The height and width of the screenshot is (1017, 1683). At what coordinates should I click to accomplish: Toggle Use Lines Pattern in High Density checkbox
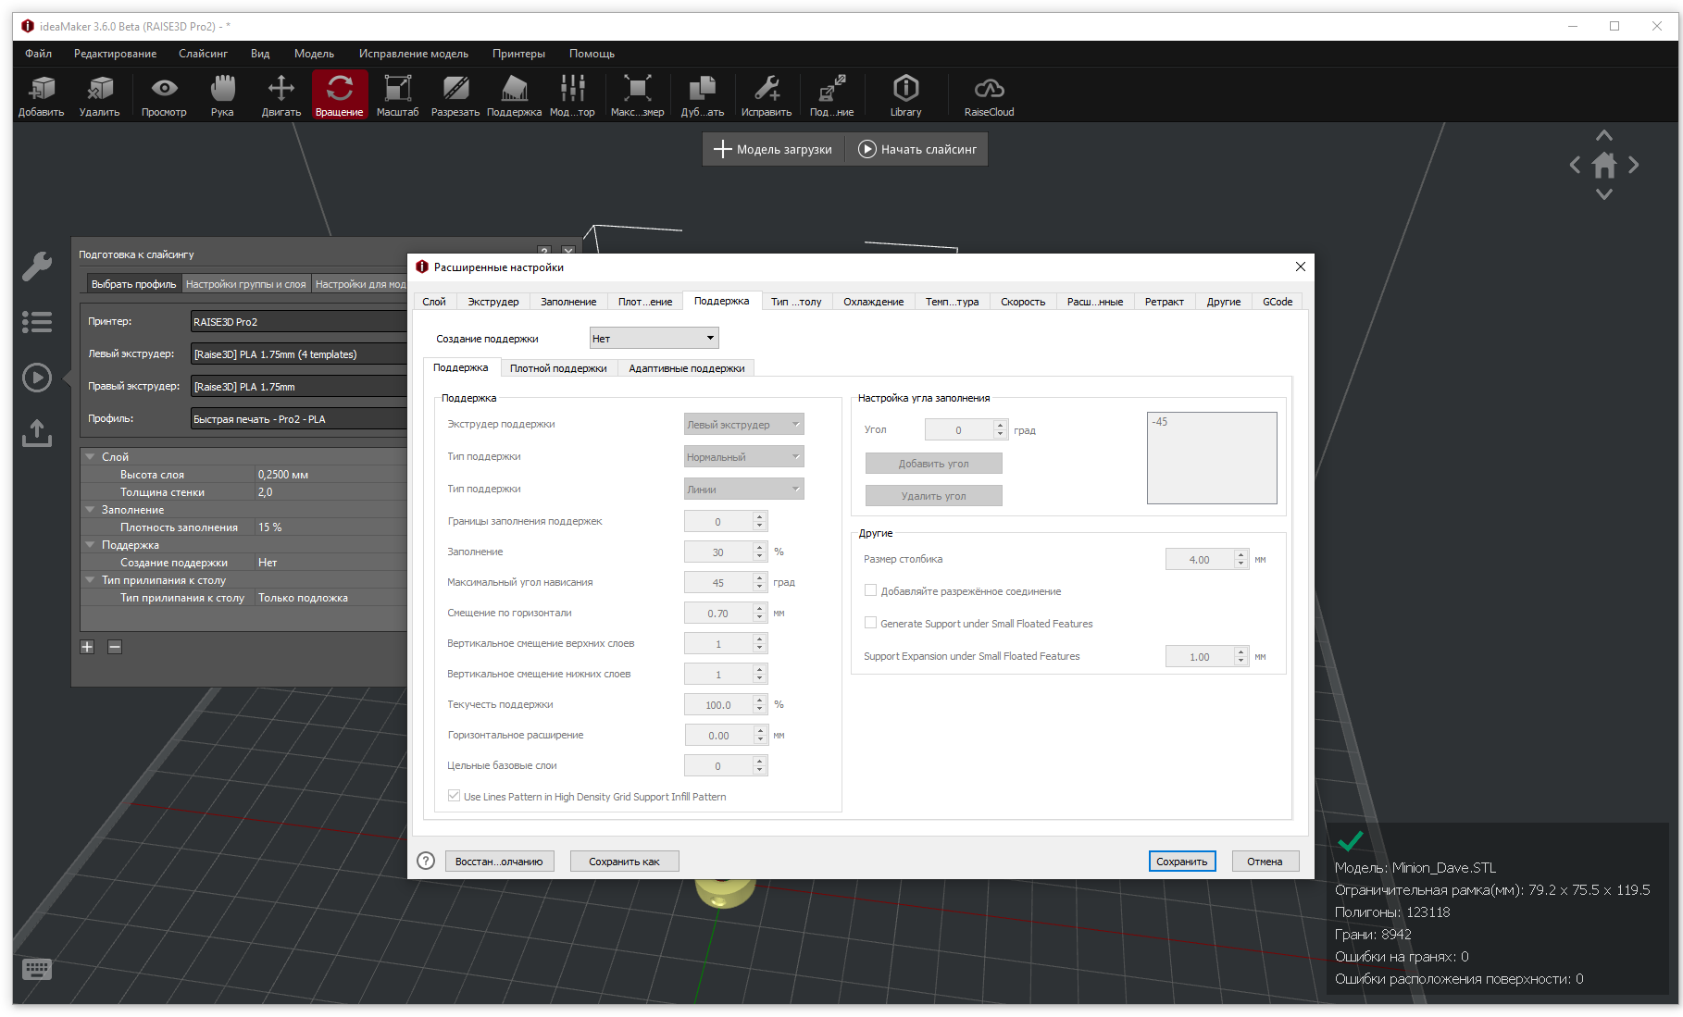(x=454, y=796)
